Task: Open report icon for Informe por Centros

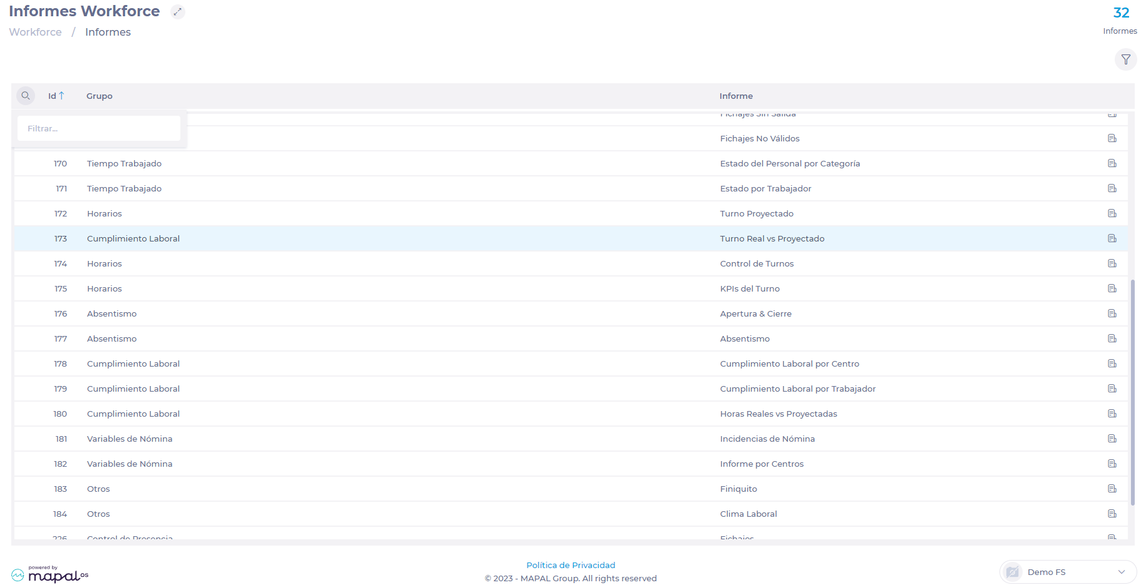Action: pos(1112,464)
